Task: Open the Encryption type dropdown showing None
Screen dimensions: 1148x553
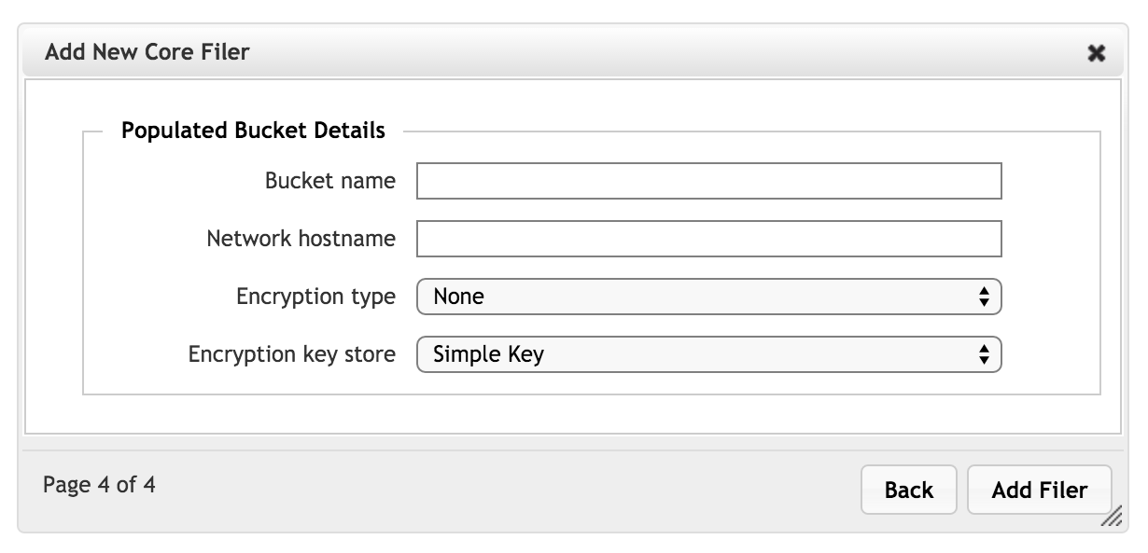Action: pos(708,297)
